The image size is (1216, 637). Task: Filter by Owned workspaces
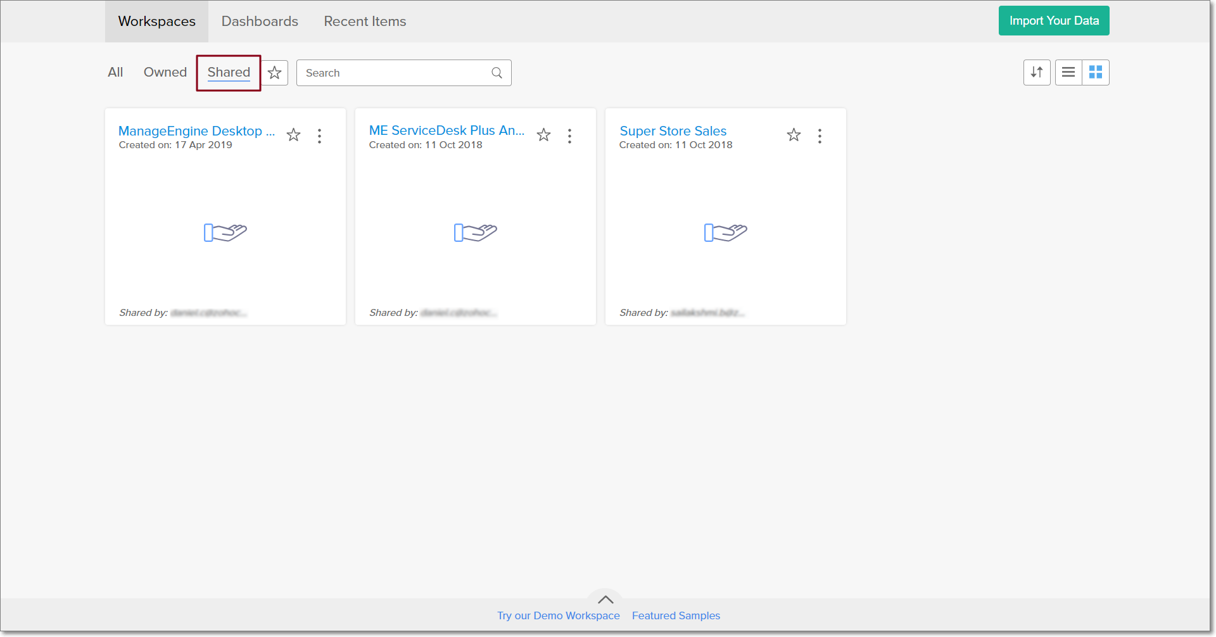[165, 72]
